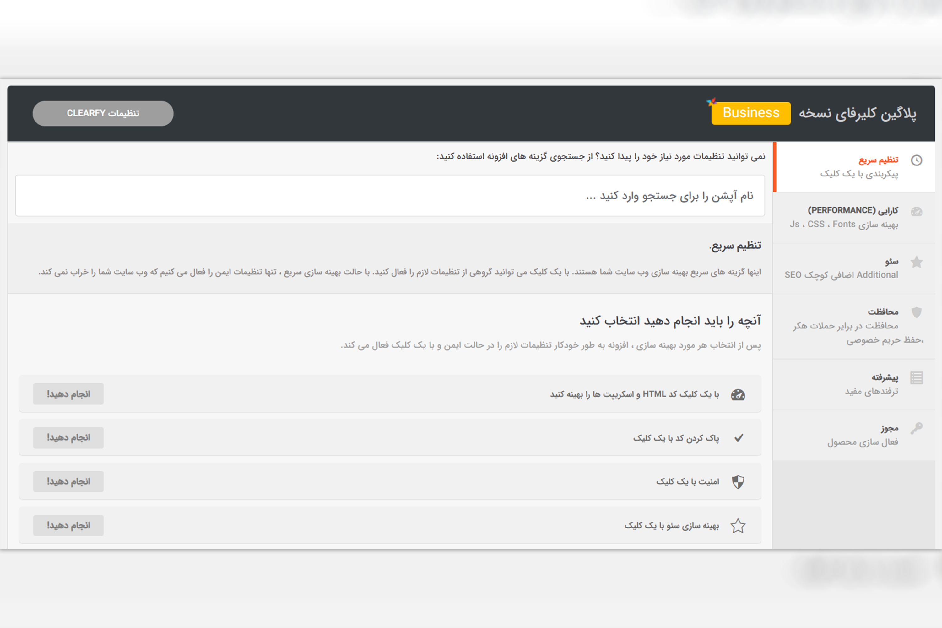Click the SEO star sidebar icon
The width and height of the screenshot is (942, 628).
(x=916, y=262)
